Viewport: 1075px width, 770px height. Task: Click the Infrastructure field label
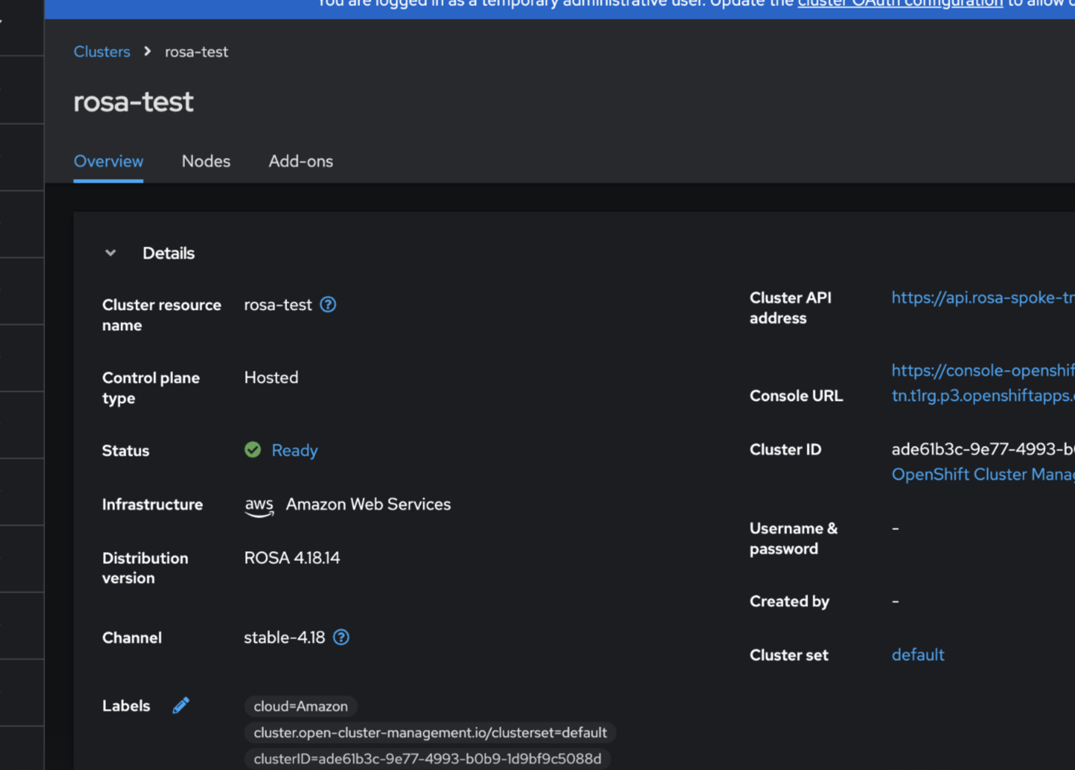pos(153,505)
